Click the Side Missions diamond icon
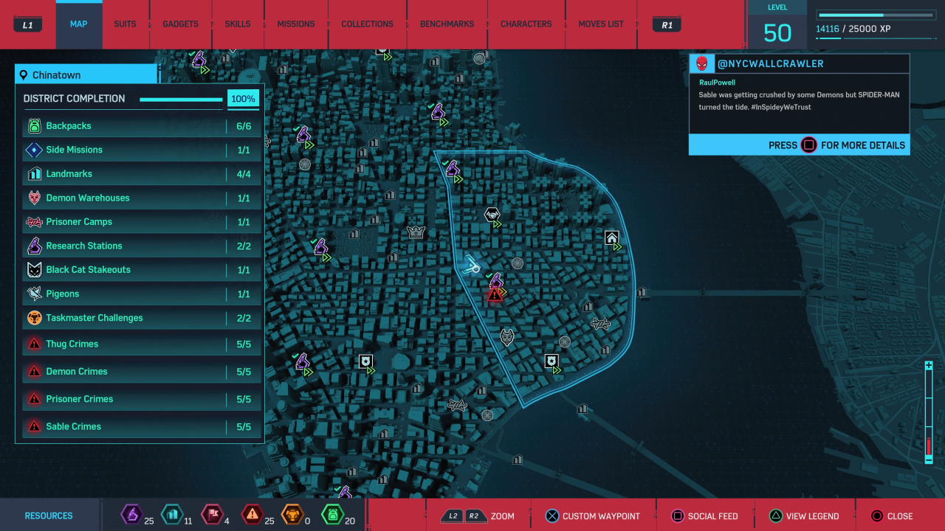945x531 pixels. (34, 150)
